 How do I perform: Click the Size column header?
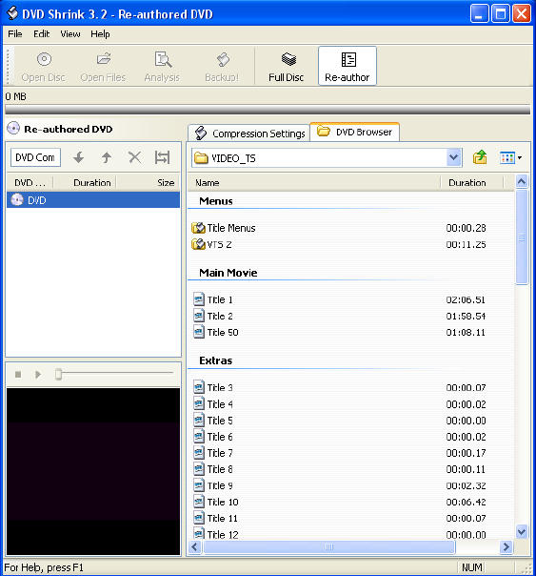pos(149,182)
